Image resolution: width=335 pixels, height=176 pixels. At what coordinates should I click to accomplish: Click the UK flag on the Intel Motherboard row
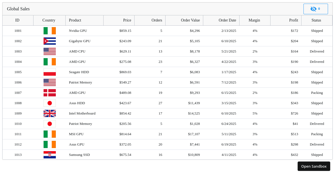coord(49,113)
